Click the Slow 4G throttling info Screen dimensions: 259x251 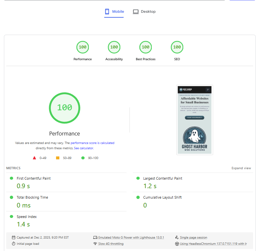coord(111,244)
